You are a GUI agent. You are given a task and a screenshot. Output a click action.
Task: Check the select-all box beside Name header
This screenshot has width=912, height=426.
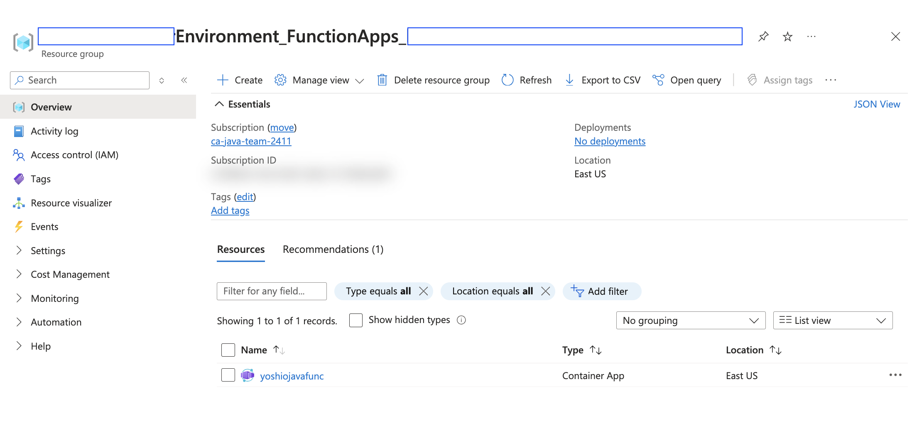point(228,350)
